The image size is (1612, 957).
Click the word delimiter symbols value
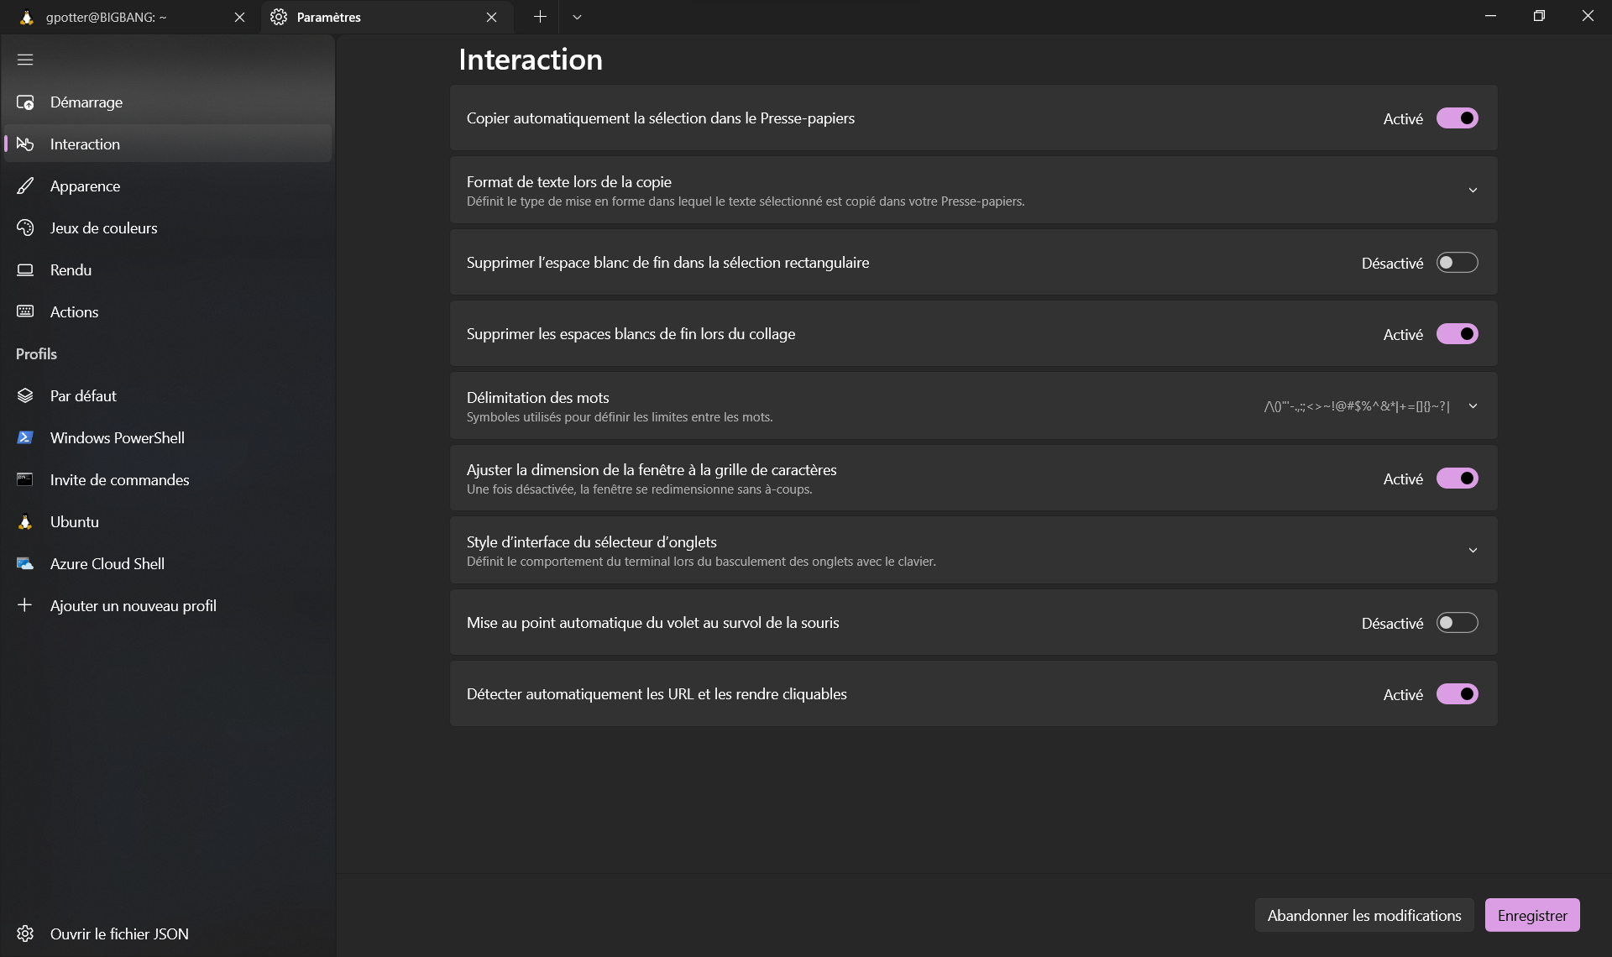1357,406
